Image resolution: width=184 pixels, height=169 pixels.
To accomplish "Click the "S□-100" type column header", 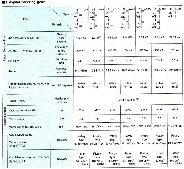I will click(176, 9).
